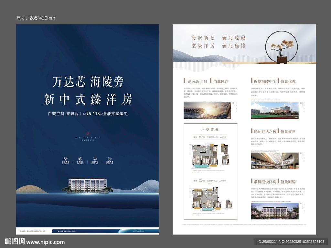
Task: Select the A户型 floor plan image
Action: (x=210, y=156)
